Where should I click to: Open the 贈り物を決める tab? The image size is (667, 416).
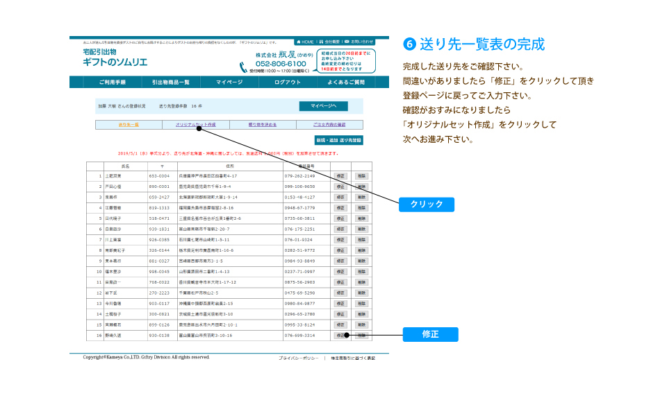[x=263, y=125]
